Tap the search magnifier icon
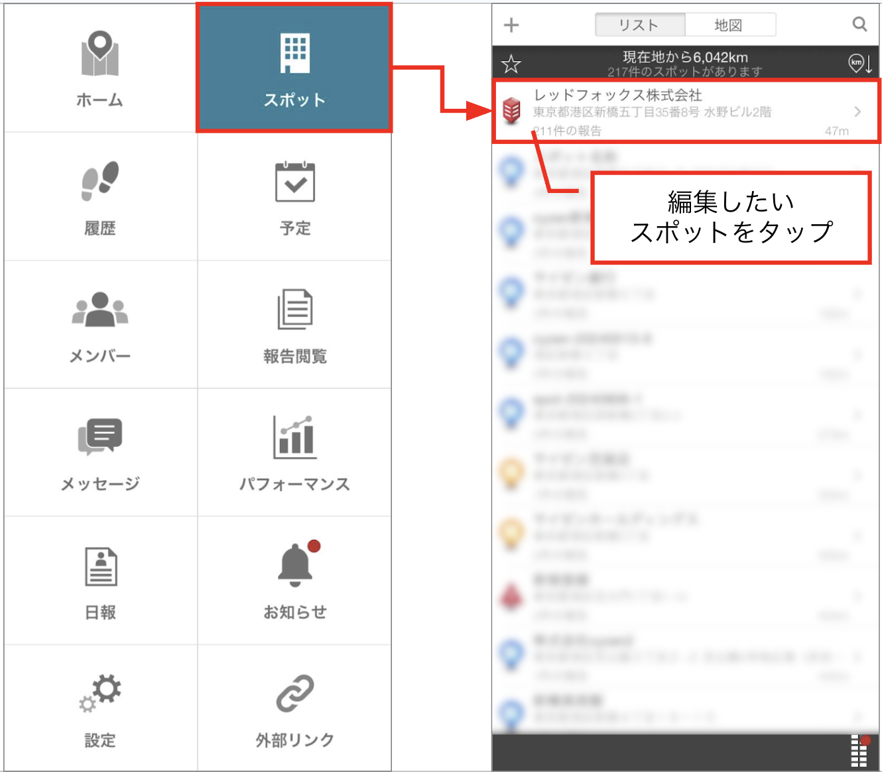 859,25
